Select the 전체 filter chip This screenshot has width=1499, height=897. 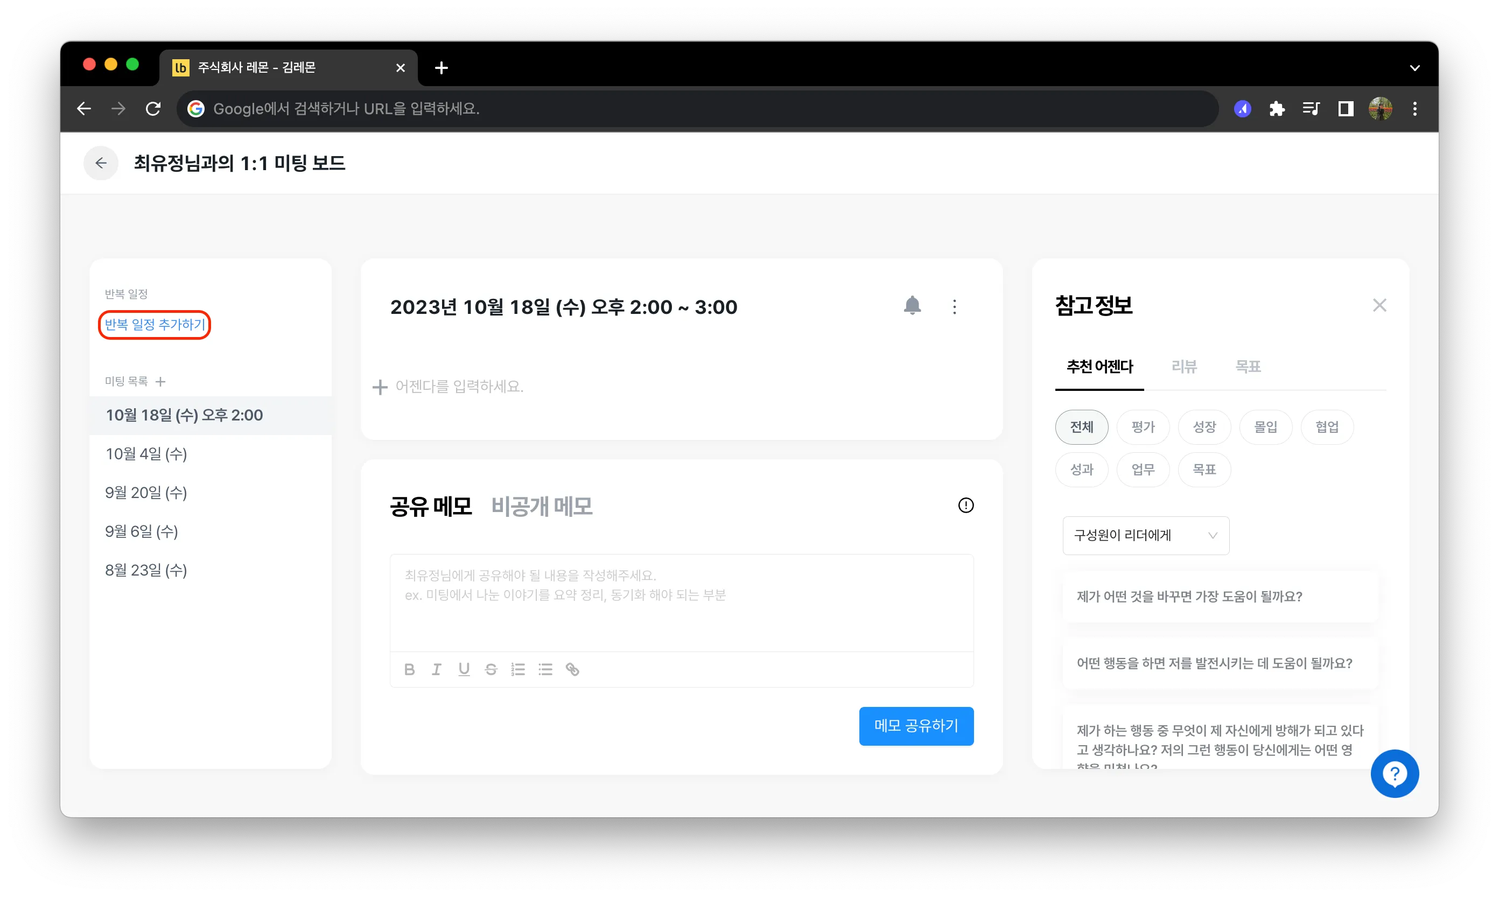point(1081,428)
